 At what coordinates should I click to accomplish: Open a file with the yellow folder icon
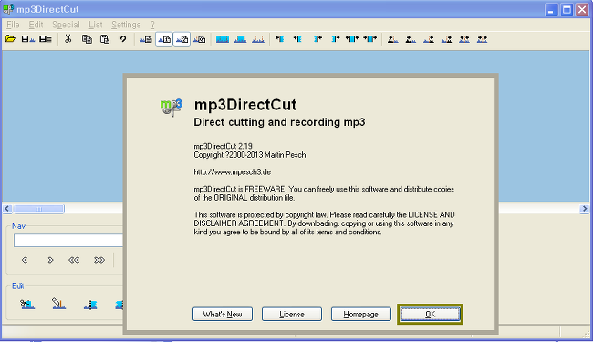[x=10, y=39]
